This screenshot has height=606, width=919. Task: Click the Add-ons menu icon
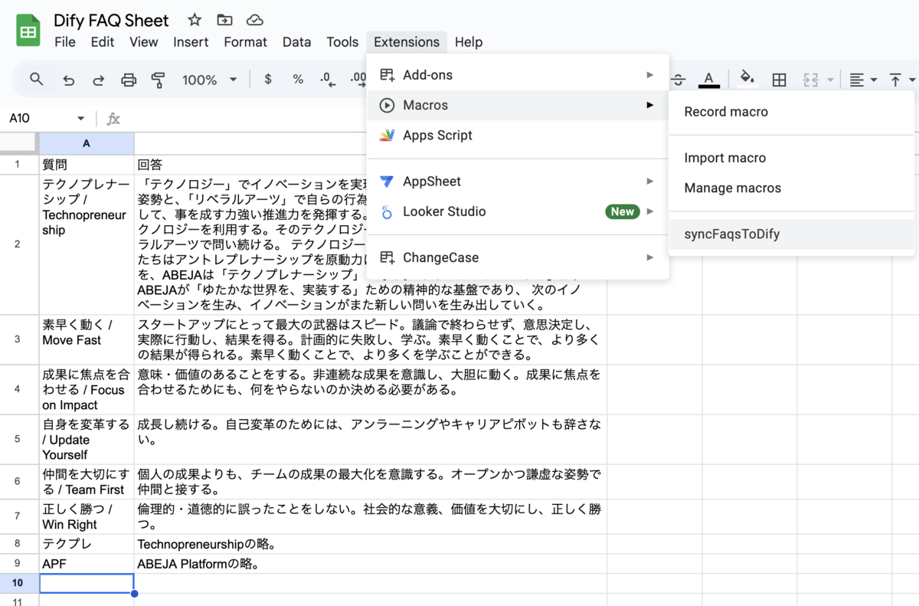point(388,75)
